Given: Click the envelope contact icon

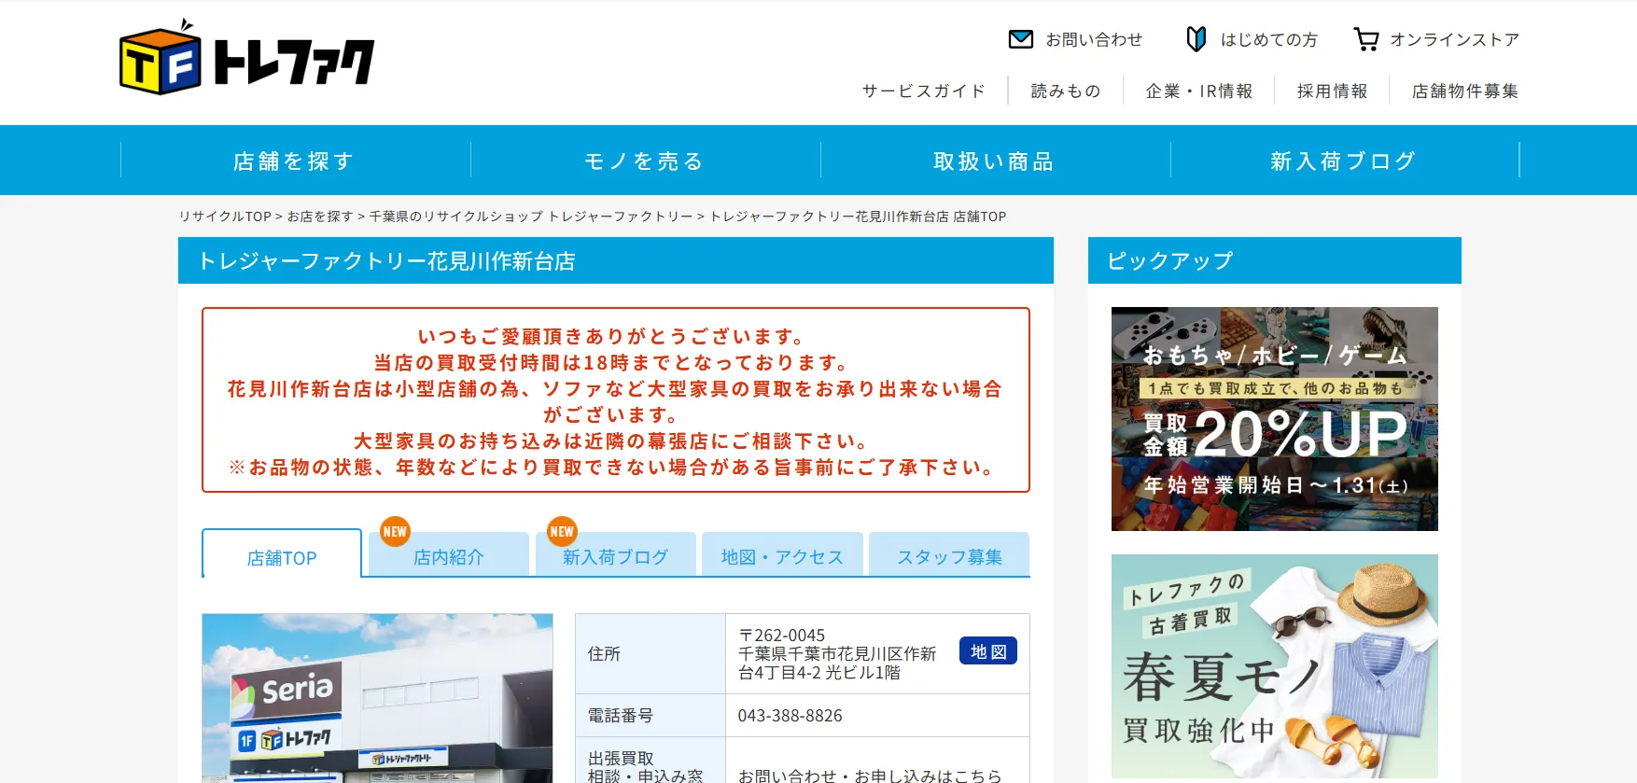Looking at the screenshot, I should point(1021,39).
